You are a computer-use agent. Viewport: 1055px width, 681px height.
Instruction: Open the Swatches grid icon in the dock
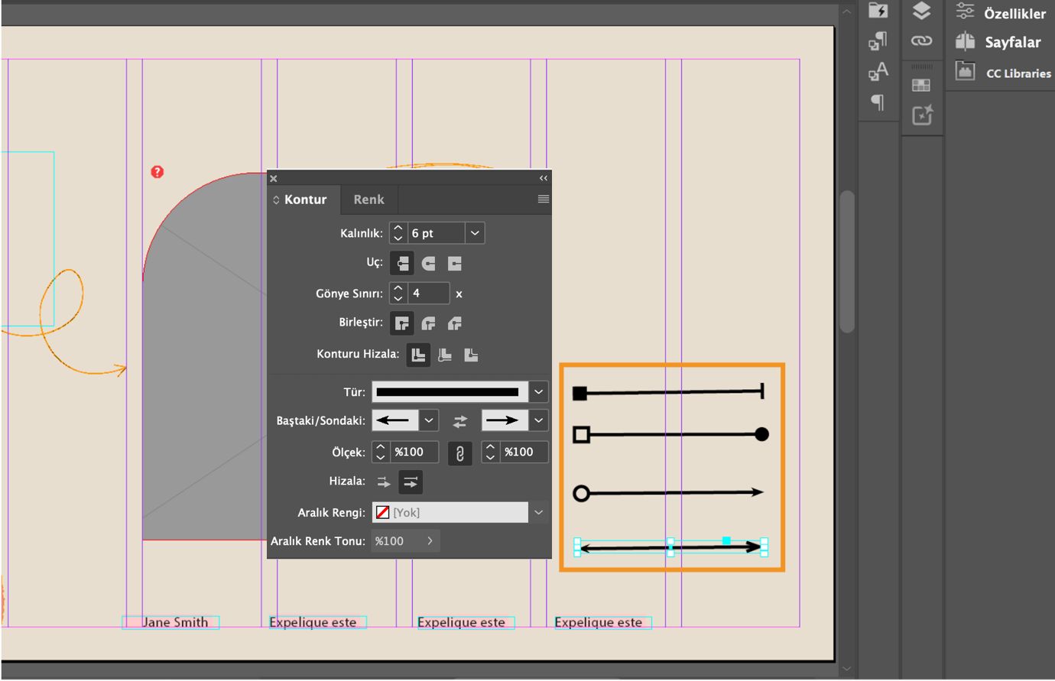[x=921, y=85]
